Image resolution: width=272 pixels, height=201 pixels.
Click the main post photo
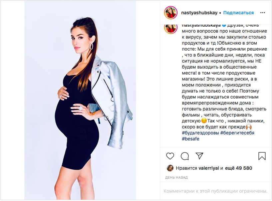80,100
